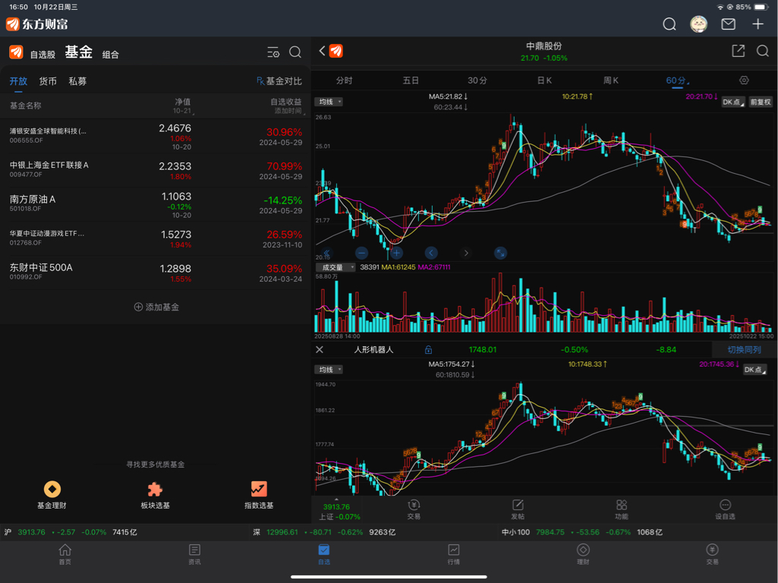Viewport: 778px width, 583px height.
Task: Sort by 自选收益 column header
Action: pos(287,106)
